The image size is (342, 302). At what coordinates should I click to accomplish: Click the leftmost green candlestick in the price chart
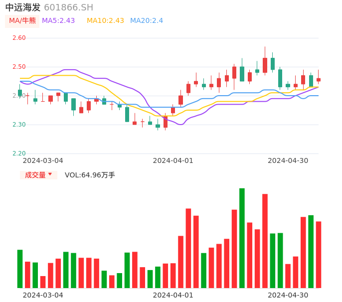[20, 93]
